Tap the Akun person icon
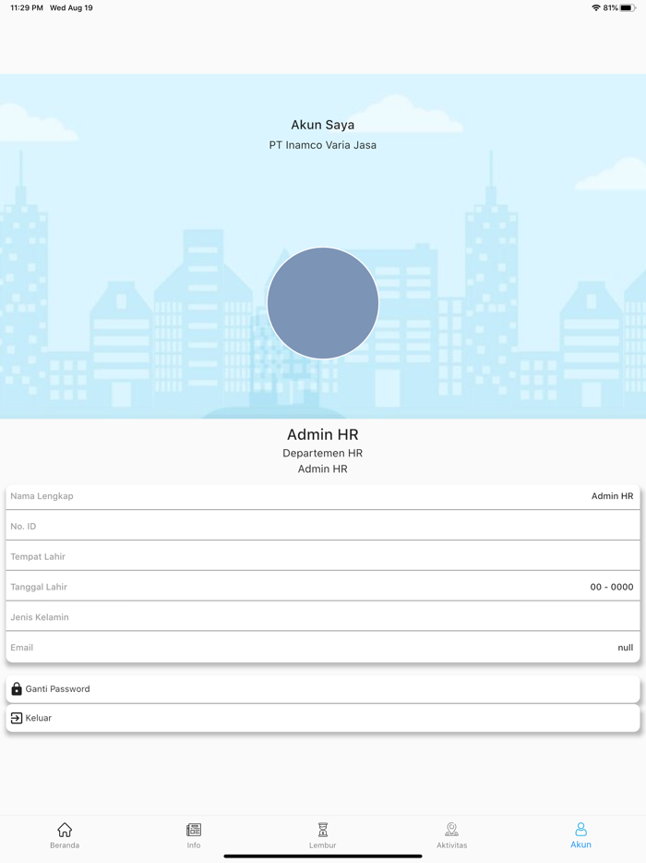Screen dimensions: 646x863 coord(580,830)
